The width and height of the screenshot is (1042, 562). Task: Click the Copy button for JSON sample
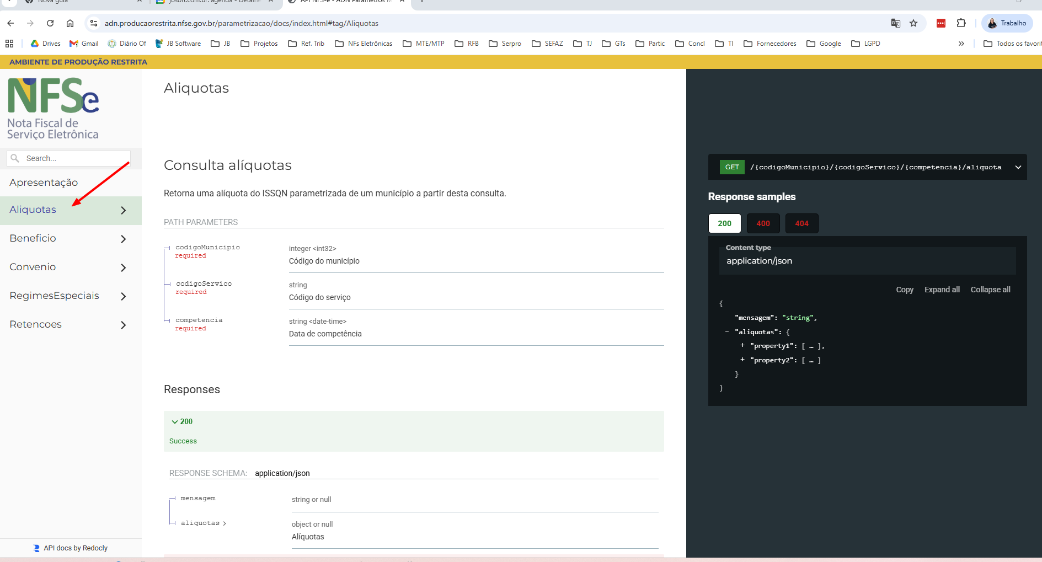point(904,290)
